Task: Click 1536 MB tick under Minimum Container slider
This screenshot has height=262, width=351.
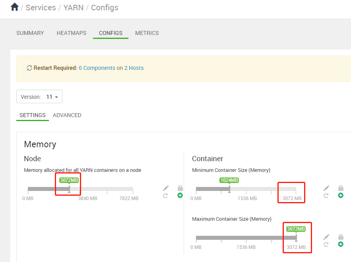Action: (247, 198)
